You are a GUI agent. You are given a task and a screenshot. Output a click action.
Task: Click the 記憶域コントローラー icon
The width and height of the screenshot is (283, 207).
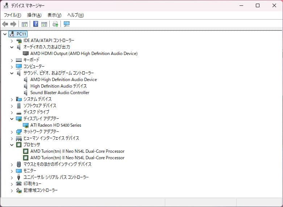click(19, 190)
